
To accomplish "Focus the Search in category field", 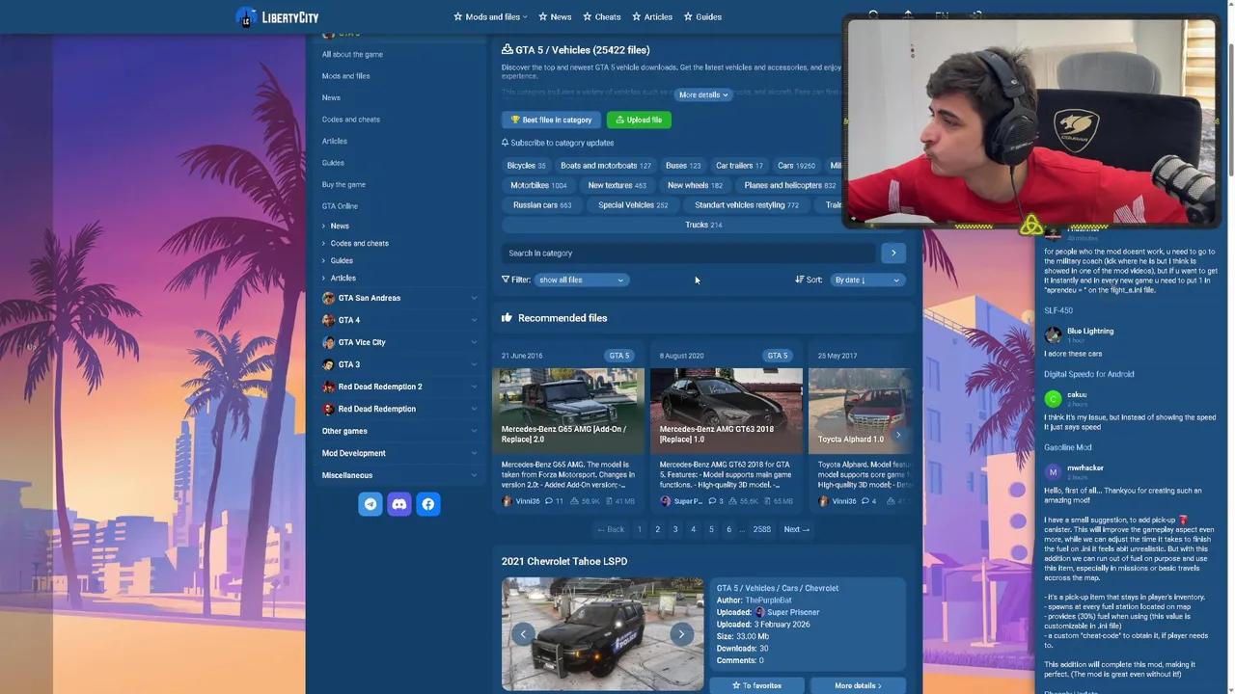I will pos(689,253).
